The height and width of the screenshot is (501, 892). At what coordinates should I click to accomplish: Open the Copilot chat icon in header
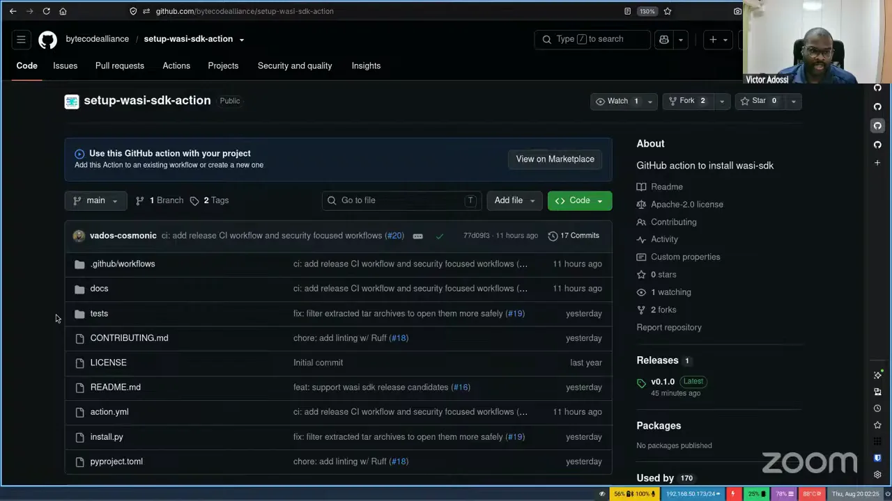[x=664, y=40]
